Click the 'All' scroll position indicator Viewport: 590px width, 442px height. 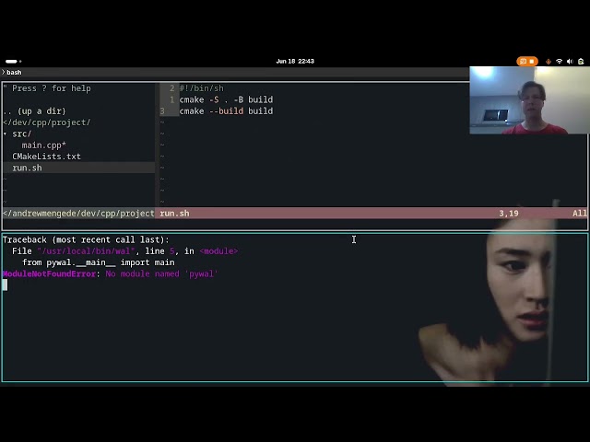click(580, 214)
